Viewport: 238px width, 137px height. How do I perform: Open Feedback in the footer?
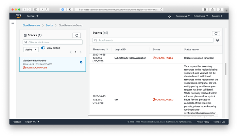[x=17, y=122]
